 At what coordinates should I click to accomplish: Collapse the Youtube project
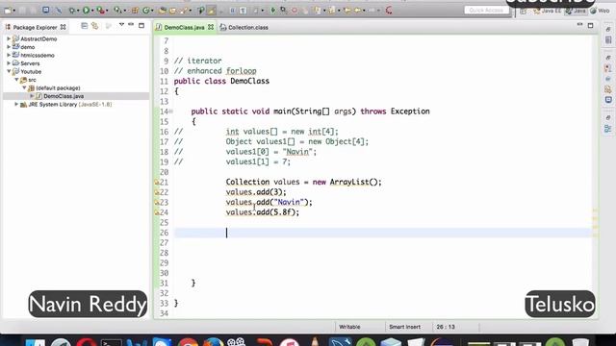[x=9, y=71]
